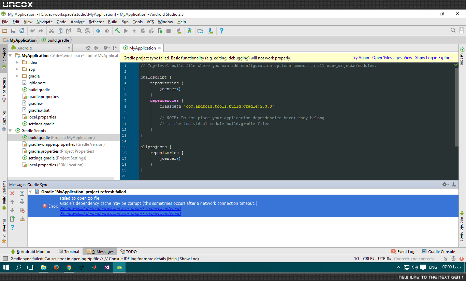Click the Replace icon next to Find
The height and width of the screenshot is (281, 466).
pos(88,31)
